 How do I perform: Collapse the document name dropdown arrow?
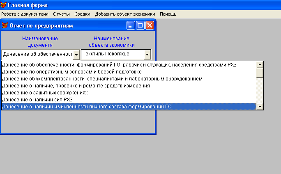pos(76,55)
